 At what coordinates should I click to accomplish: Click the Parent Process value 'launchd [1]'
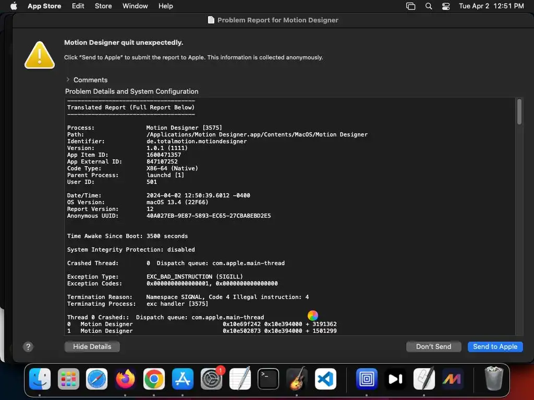click(165, 175)
